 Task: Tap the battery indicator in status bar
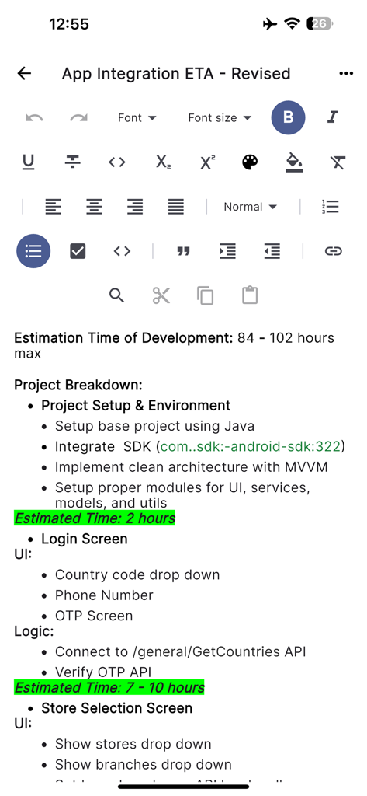(320, 23)
